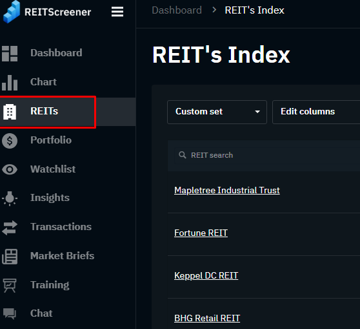The width and height of the screenshot is (360, 329).
Task: Click the REITScreener logo icon
Action: tap(12, 12)
